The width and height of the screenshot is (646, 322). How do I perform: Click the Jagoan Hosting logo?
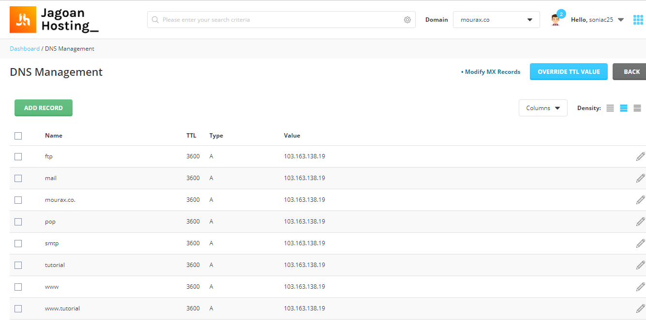(x=54, y=20)
